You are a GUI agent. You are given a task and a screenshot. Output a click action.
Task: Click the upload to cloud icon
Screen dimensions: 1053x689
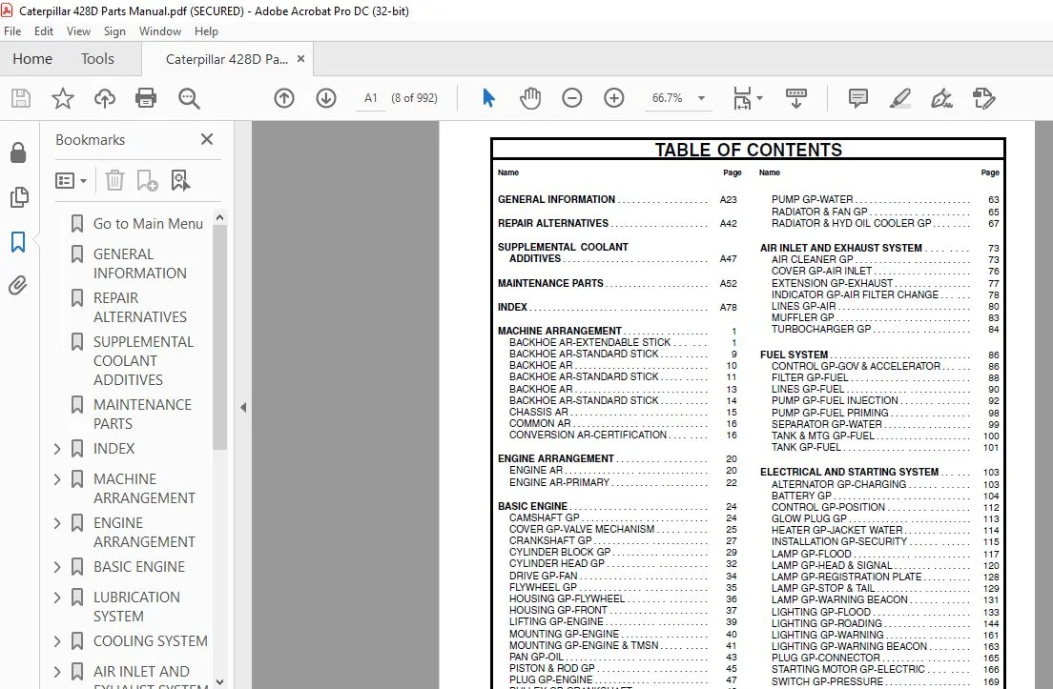coord(104,98)
